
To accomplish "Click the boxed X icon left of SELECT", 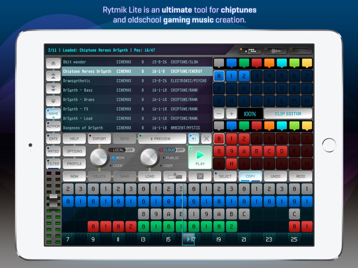I will point(200,176).
